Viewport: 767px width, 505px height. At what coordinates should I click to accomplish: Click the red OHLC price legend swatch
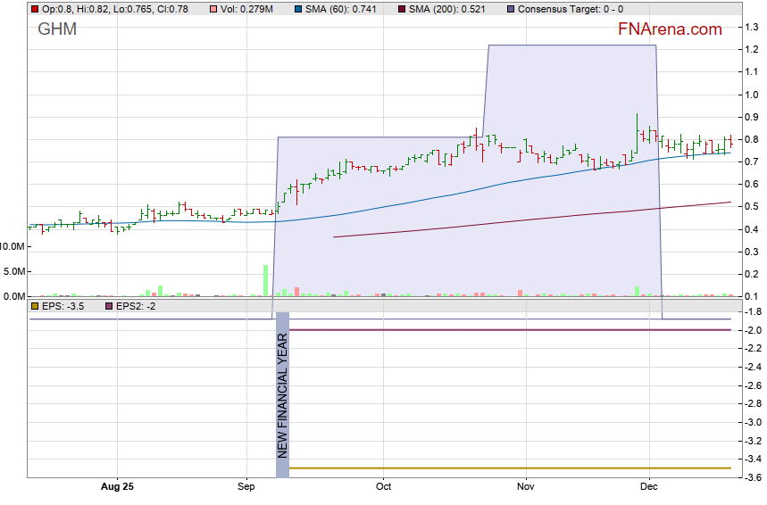pos(35,9)
